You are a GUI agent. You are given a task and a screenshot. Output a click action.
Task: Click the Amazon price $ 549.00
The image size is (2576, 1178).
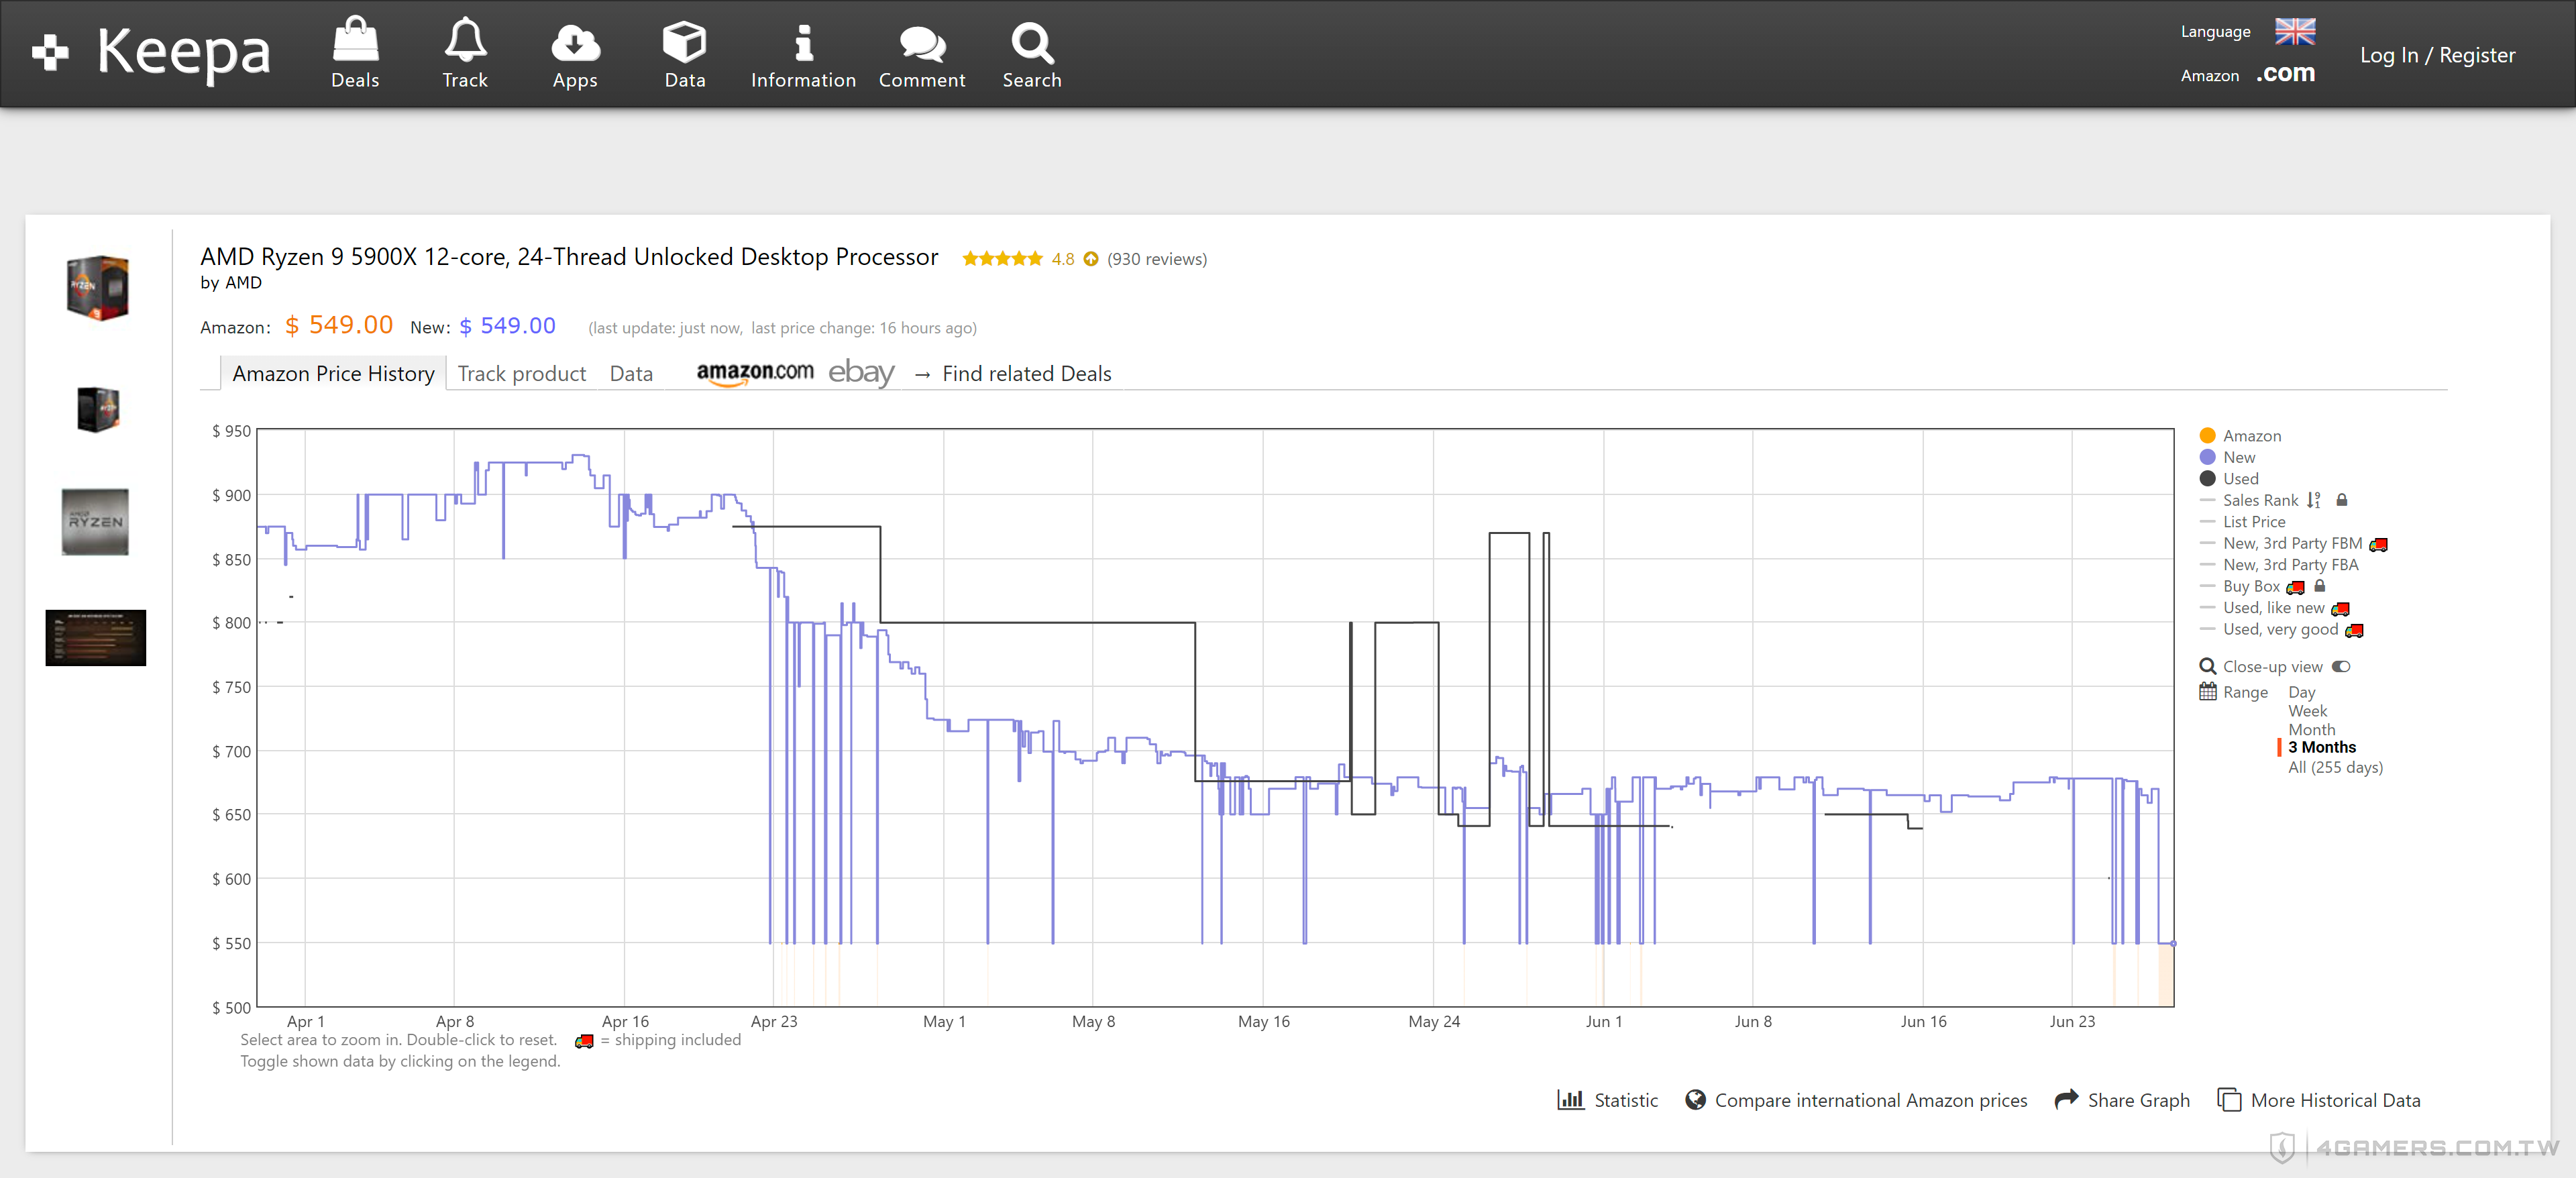point(339,325)
